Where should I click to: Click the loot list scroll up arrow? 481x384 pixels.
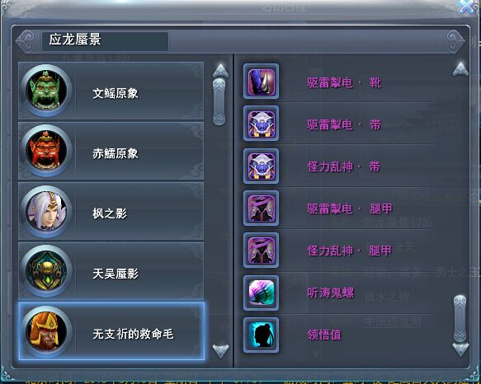point(460,68)
